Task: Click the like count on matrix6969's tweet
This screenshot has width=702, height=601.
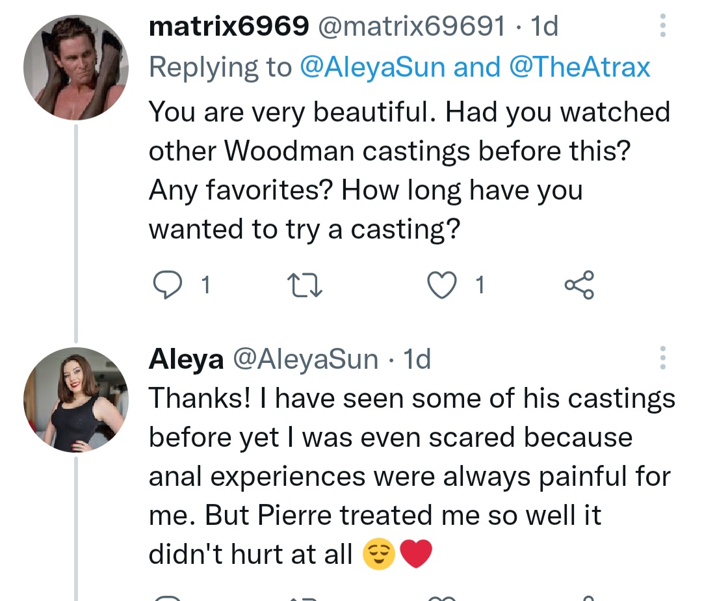Action: [x=480, y=286]
